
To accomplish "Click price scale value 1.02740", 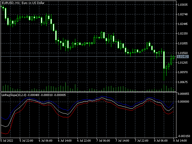I will pos(183,14).
